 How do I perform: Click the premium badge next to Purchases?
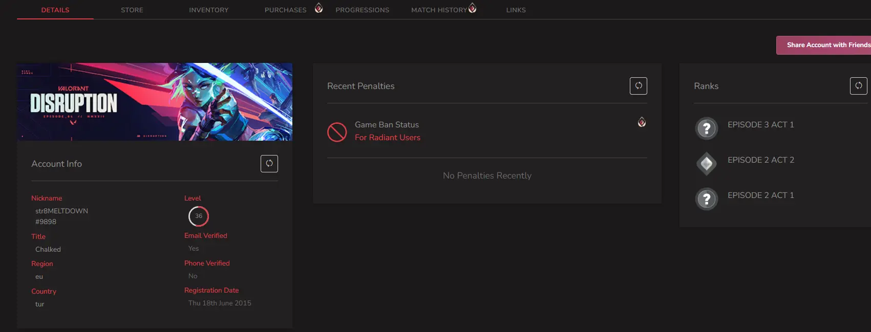coord(318,8)
